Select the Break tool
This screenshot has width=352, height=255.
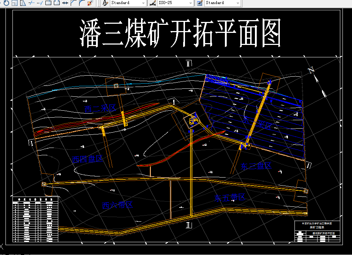(56, 3)
